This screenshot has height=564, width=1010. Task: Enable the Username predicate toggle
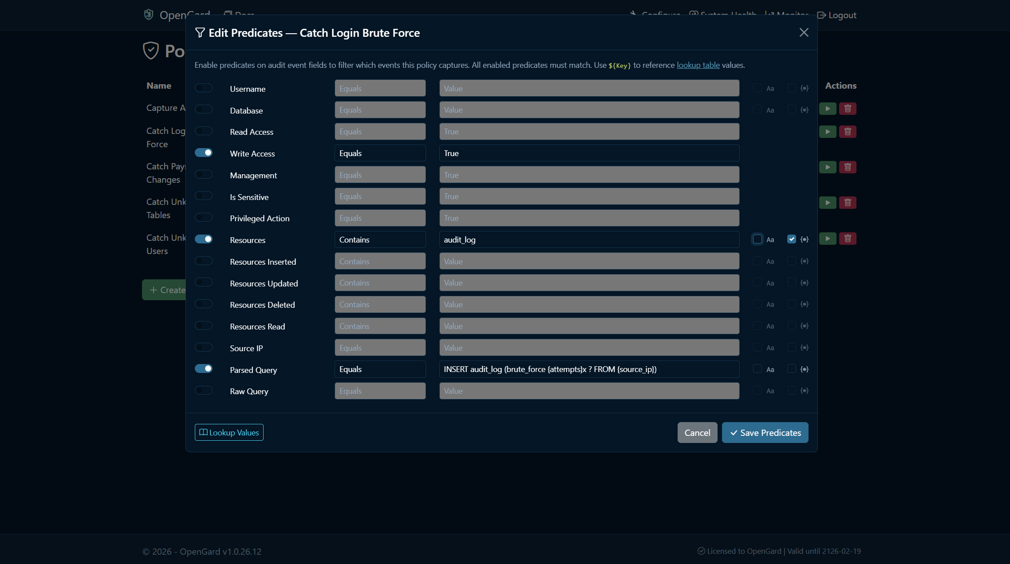click(x=204, y=87)
